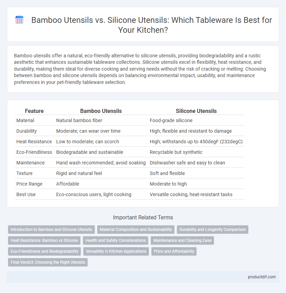Screen dimensions: 286x293
Task: Open Price and Affordability tag
Action: coord(174,251)
